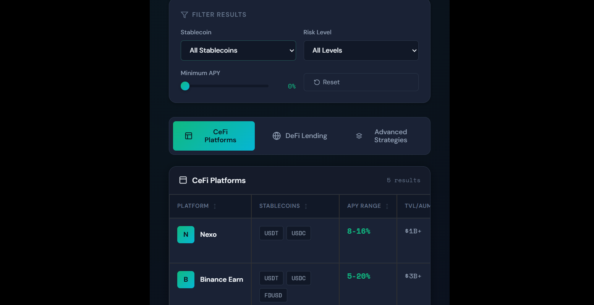The width and height of the screenshot is (594, 305).
Task: Toggle sorting on the APY RANGE column
Action: click(387, 206)
